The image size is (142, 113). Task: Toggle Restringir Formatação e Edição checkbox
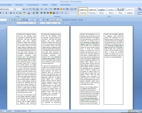[61, 20]
